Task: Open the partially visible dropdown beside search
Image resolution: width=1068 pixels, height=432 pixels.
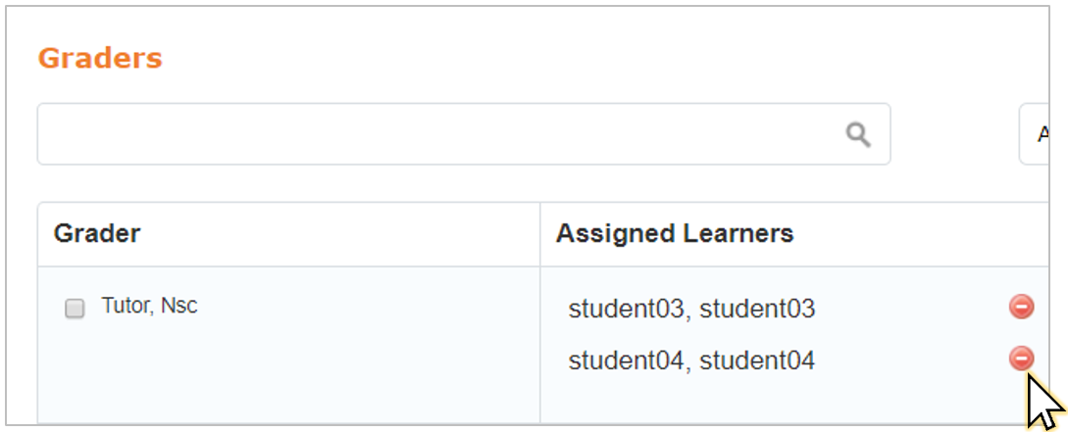Action: [1034, 134]
